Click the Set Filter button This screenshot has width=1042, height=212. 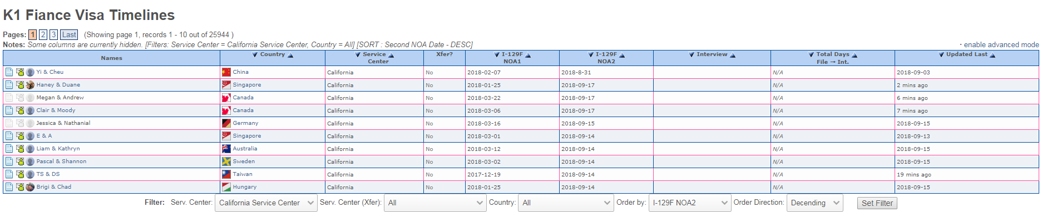[x=877, y=203]
